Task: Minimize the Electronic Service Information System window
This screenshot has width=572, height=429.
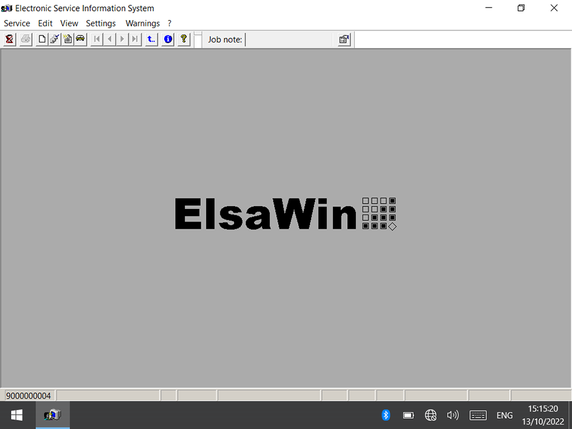Action: [489, 8]
